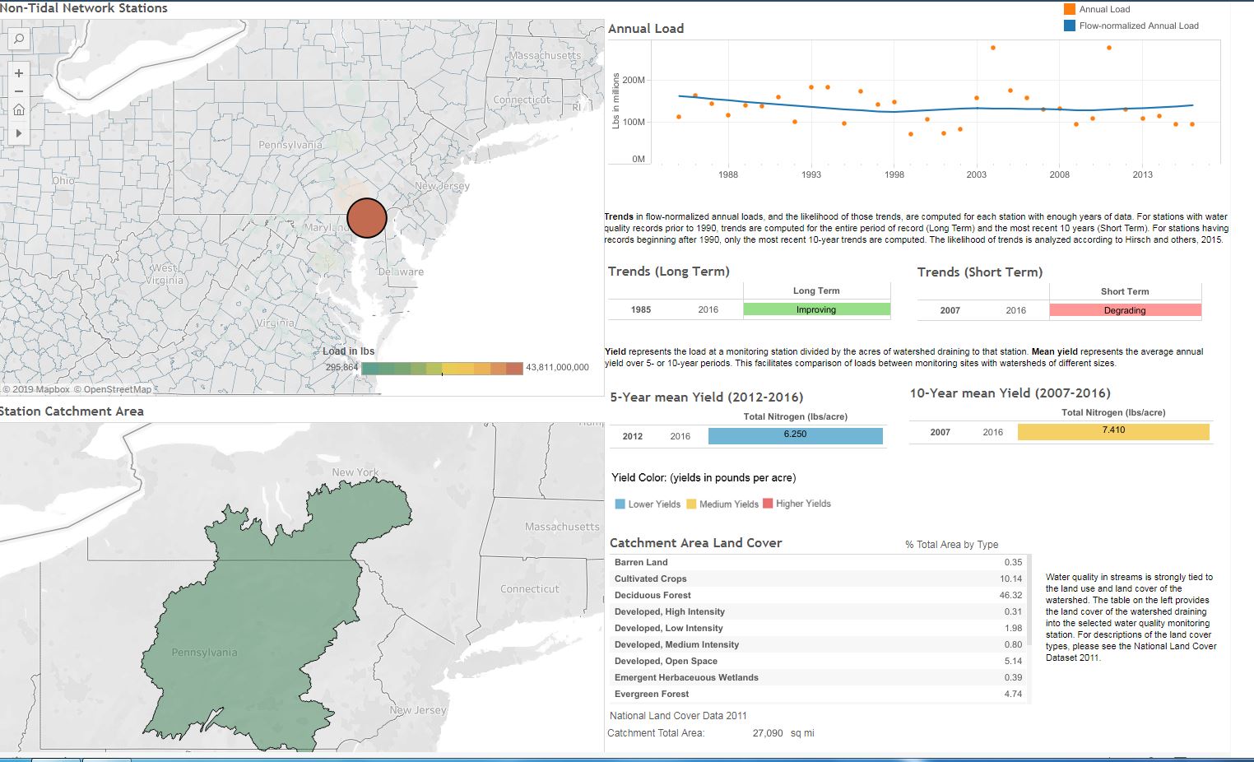This screenshot has width=1254, height=762.
Task: Click the Load in lbs color gradient
Action: coord(442,368)
